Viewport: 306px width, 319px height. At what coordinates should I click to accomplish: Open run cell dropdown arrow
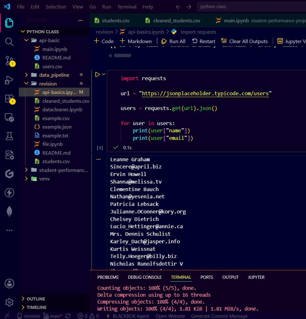click(x=104, y=74)
